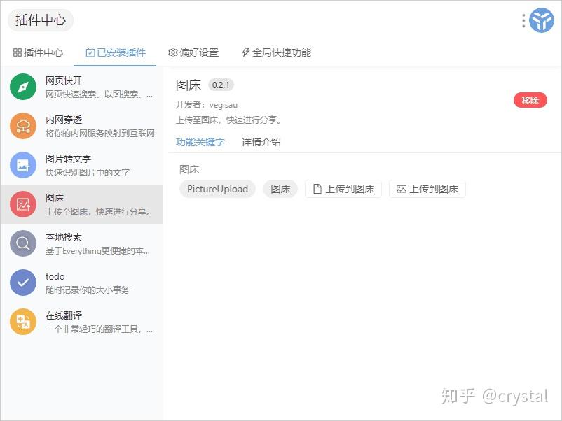Viewport: 562px width, 421px height.
Task: Open the 偏好设置 tab
Action: (x=195, y=52)
